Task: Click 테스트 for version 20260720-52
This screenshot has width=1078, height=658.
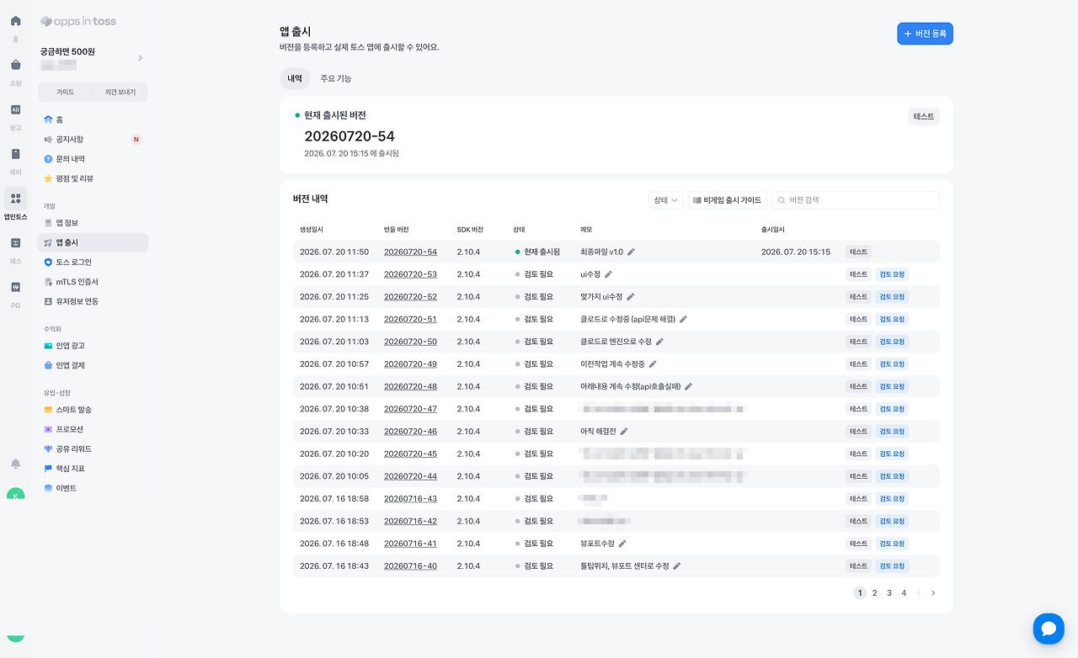Action: click(858, 296)
